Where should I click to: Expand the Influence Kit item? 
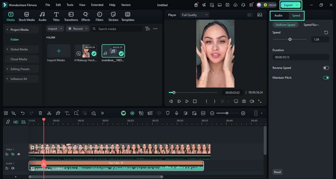click(x=7, y=79)
